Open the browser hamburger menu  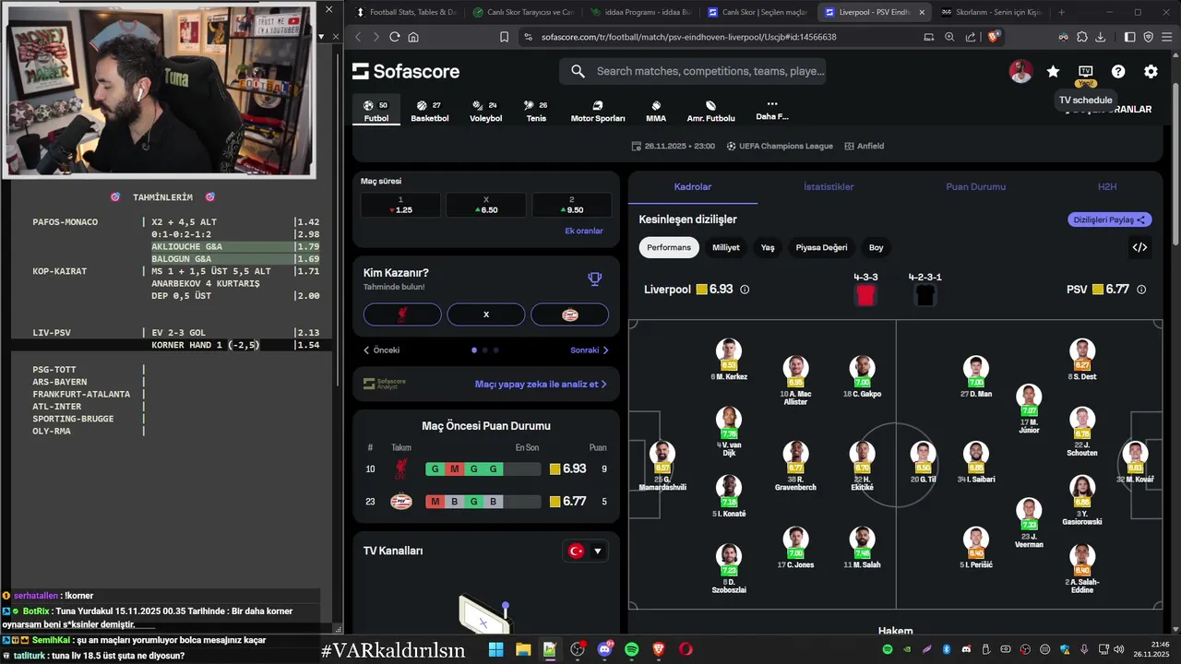click(x=1166, y=37)
